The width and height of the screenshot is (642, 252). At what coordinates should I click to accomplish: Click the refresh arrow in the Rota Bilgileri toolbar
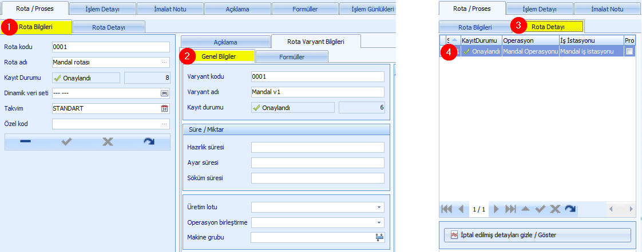149,142
